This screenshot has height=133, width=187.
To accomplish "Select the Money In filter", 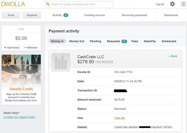I will (x=57, y=41).
